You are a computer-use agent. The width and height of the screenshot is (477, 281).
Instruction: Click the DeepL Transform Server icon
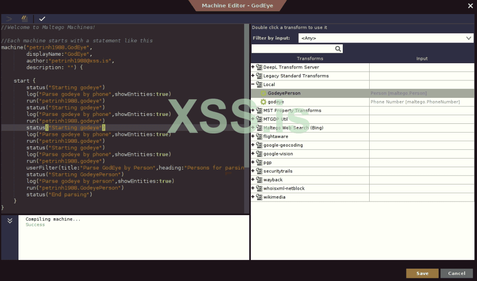259,67
